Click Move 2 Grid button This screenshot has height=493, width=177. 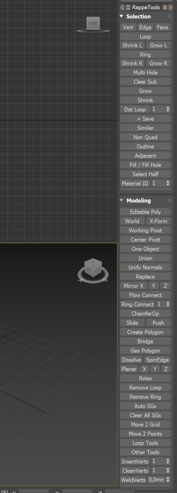coord(145,424)
